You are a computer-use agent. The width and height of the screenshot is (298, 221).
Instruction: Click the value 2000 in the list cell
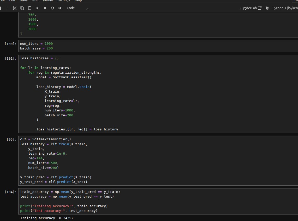[x=32, y=29]
